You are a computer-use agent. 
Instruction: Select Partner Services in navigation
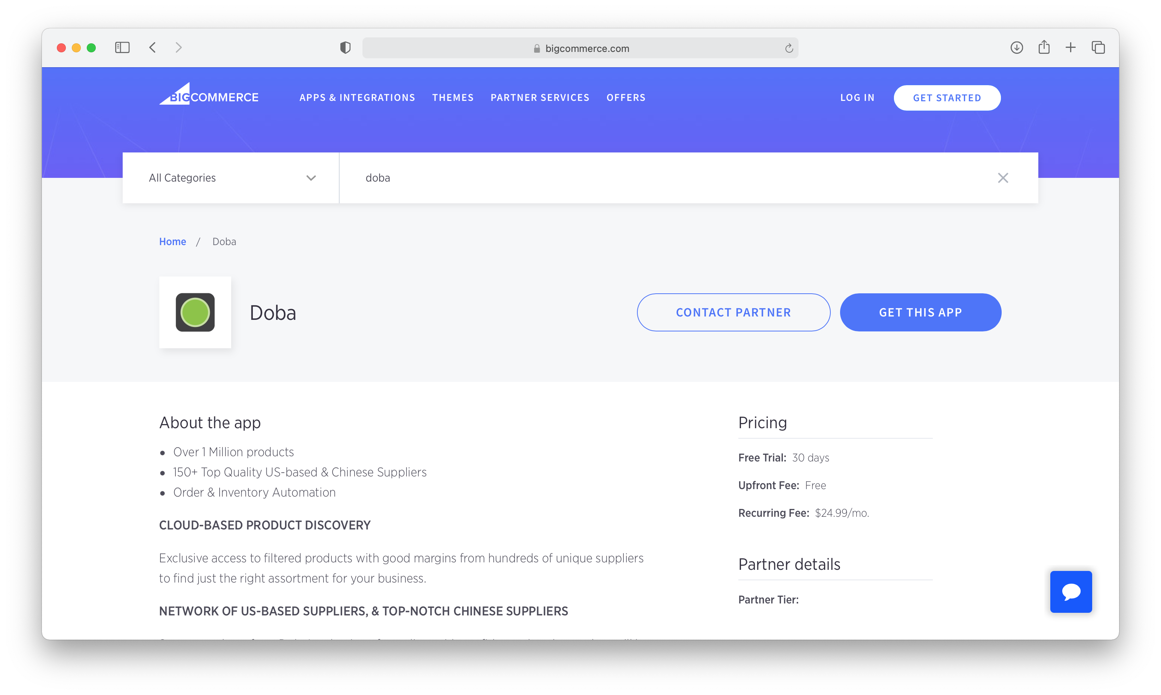tap(540, 98)
